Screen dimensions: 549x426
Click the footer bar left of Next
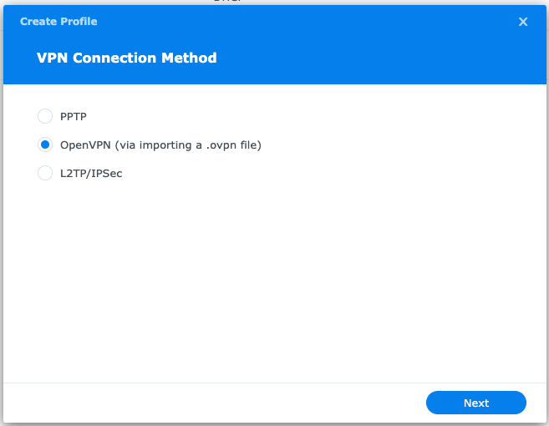tap(209, 403)
